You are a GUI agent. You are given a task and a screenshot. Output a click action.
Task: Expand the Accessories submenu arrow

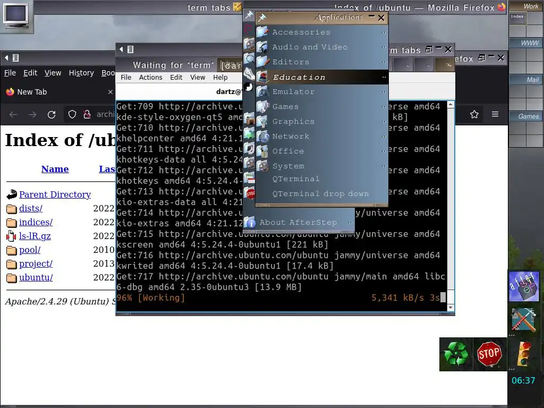tap(384, 32)
